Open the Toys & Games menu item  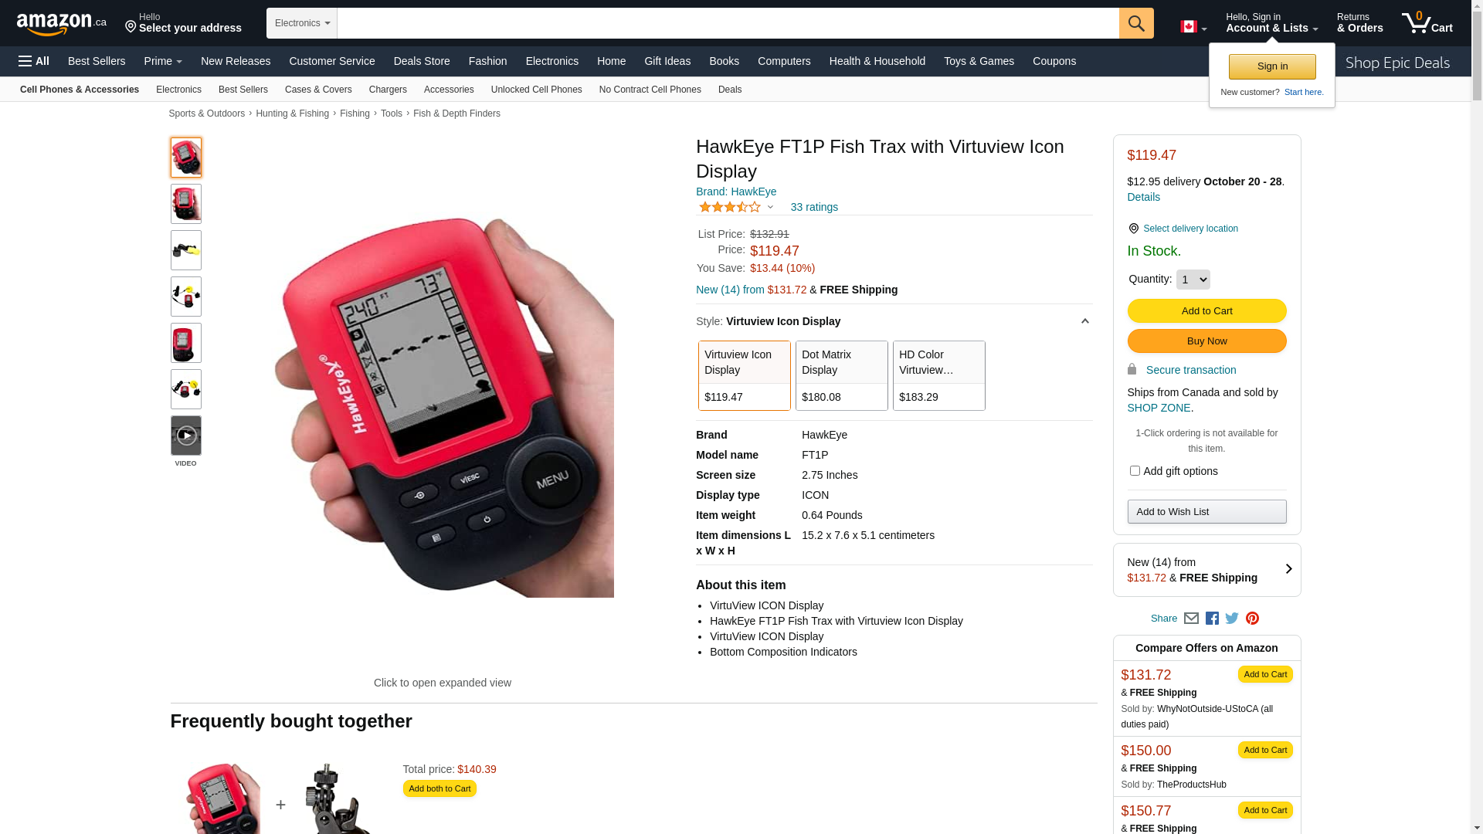[979, 61]
